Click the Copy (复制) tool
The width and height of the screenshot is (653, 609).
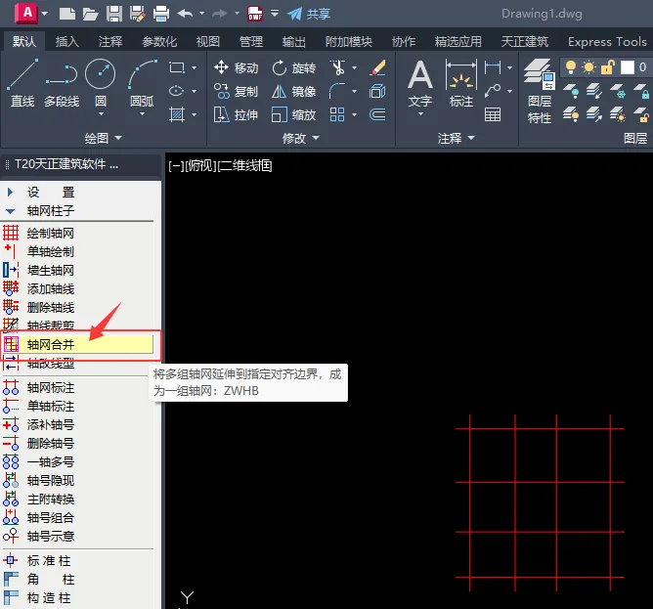(x=237, y=91)
